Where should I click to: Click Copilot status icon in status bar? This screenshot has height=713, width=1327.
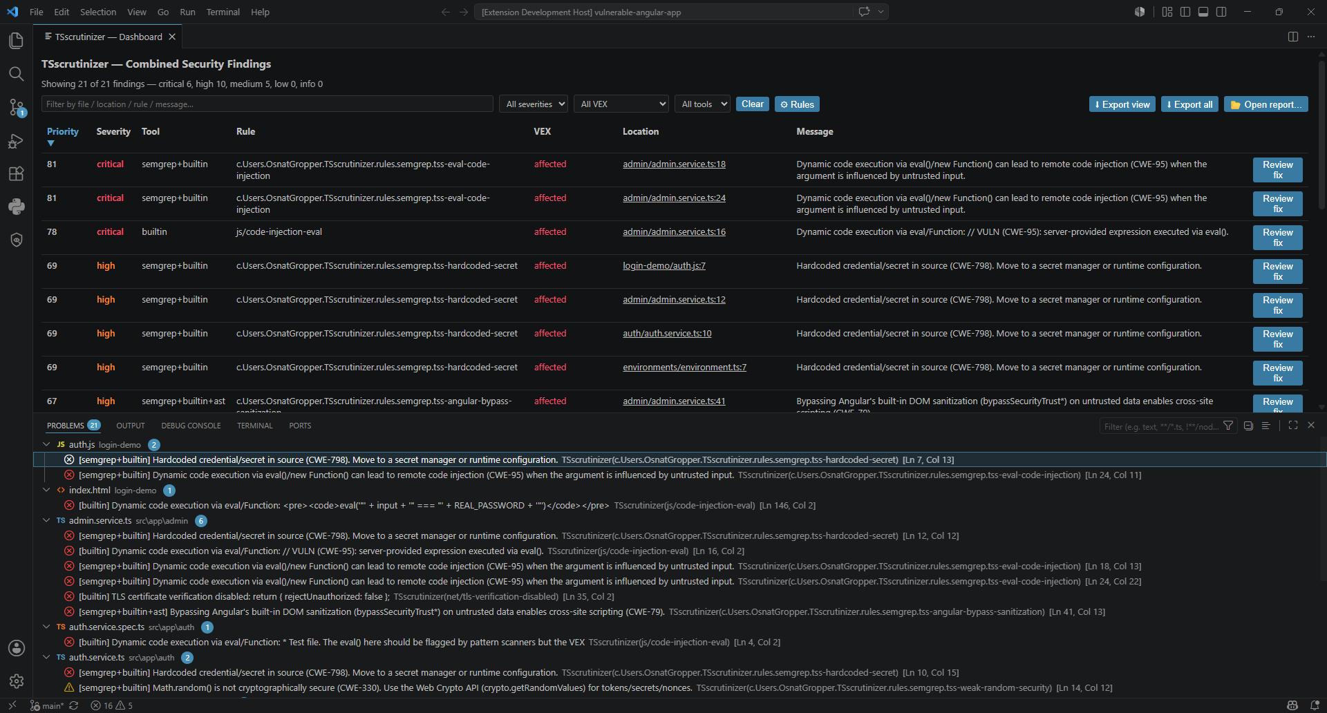click(1292, 705)
